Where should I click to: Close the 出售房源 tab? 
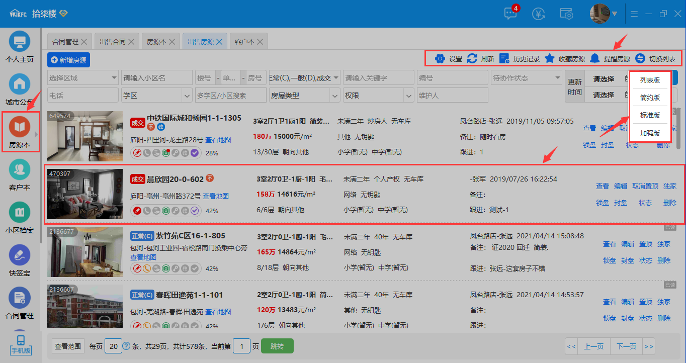coord(219,42)
